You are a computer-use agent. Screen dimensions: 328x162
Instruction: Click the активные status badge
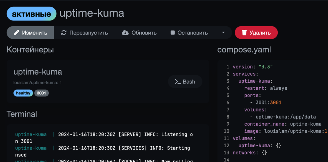pos(32,14)
